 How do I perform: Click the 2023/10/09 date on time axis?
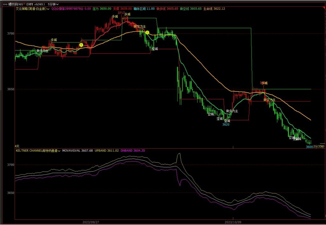coord(234,222)
